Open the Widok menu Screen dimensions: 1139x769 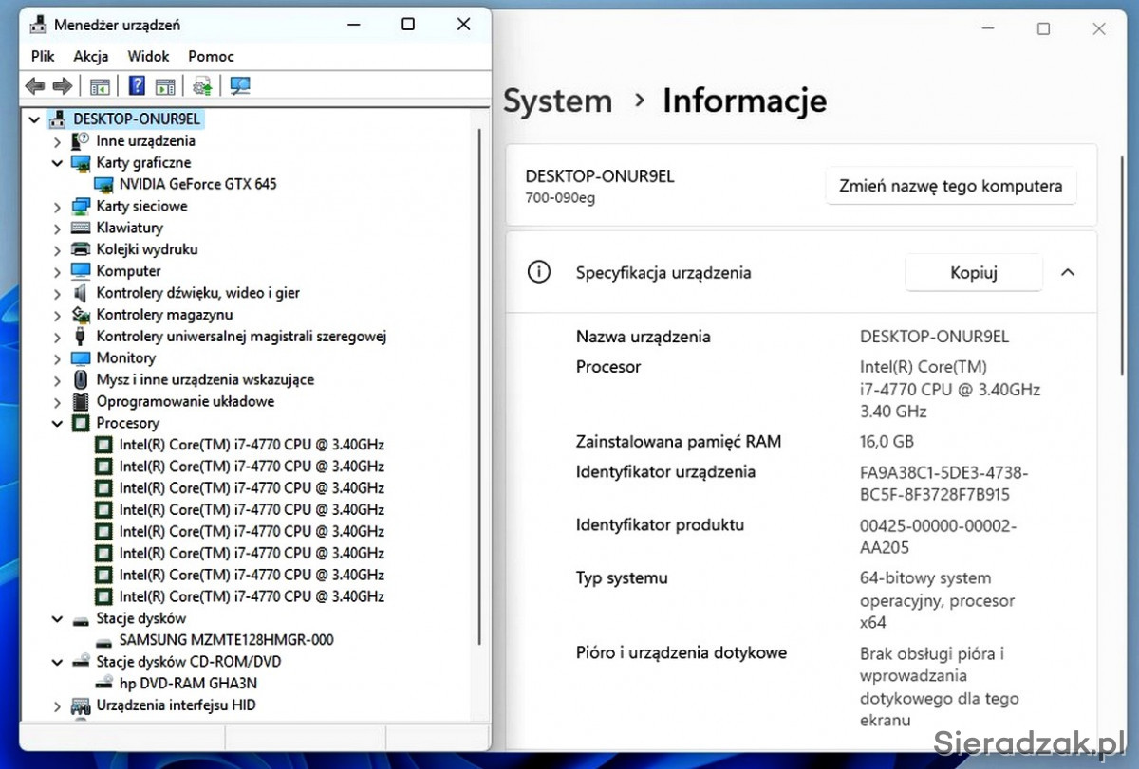pyautogui.click(x=148, y=56)
